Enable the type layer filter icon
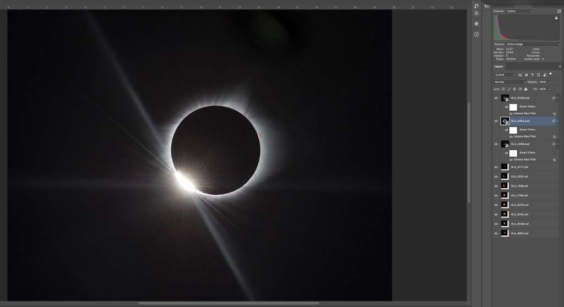Image resolution: width=564 pixels, height=307 pixels. (x=532, y=75)
